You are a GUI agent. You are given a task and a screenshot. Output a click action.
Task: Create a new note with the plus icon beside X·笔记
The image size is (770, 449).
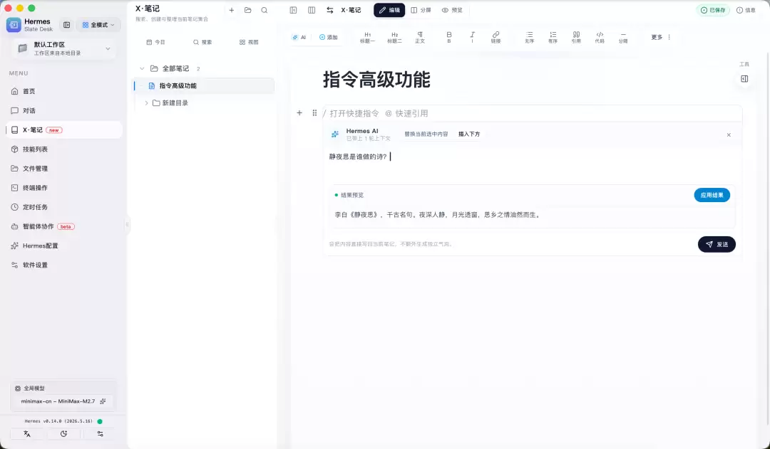coord(231,10)
